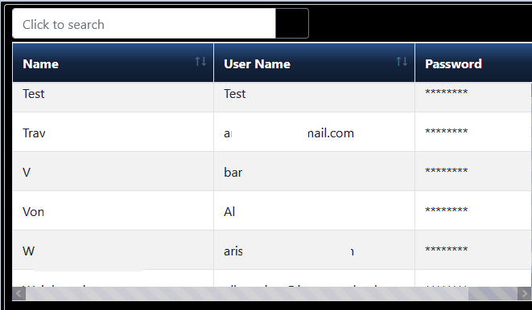Screen dimensions: 532x310
Task: Click the 'aris' username cell
Action: click(314, 250)
